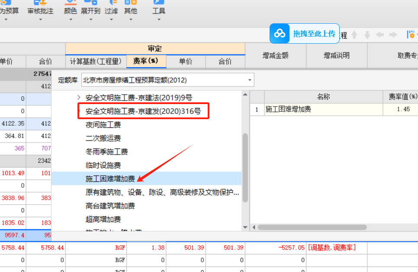Click the 1.45 rate value cell
The height and width of the screenshot is (272, 418).
pos(400,109)
